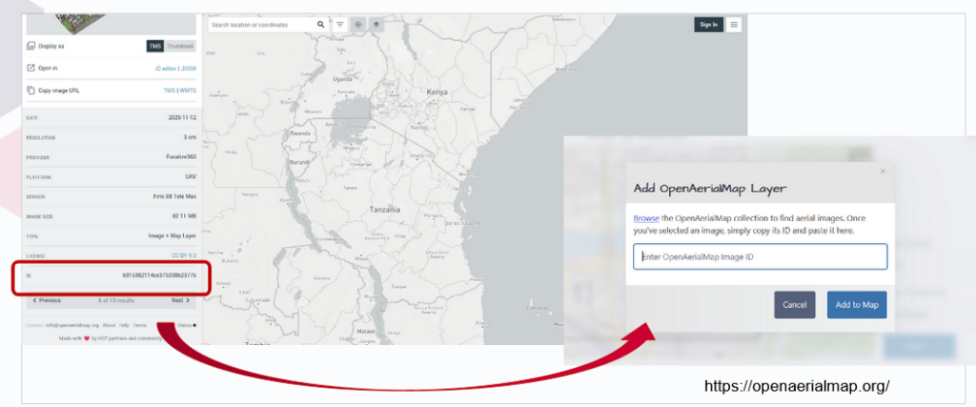Screen dimensions: 976x407
Task: Go to the Next result
Action: 180,300
